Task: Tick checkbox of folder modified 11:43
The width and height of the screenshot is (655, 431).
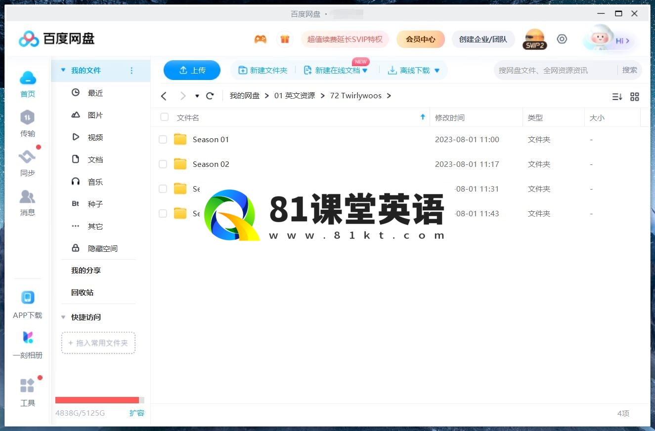Action: pos(163,214)
